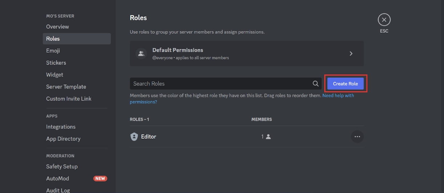Follow the 'Need help with permissions?' link
This screenshot has width=444, height=193.
click(x=338, y=96)
